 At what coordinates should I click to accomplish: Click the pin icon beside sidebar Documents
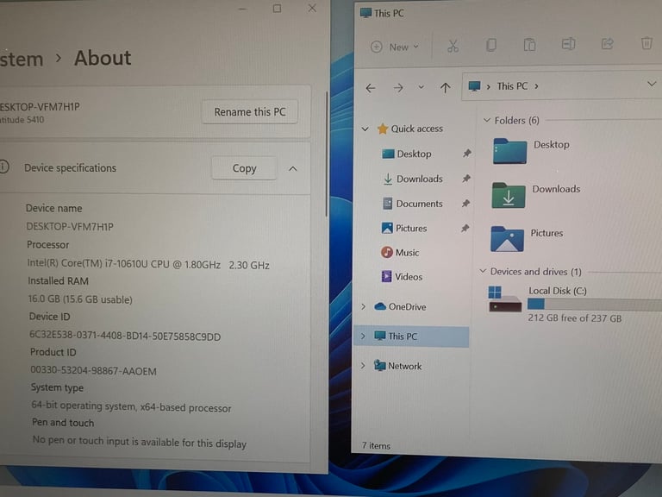pyautogui.click(x=465, y=204)
